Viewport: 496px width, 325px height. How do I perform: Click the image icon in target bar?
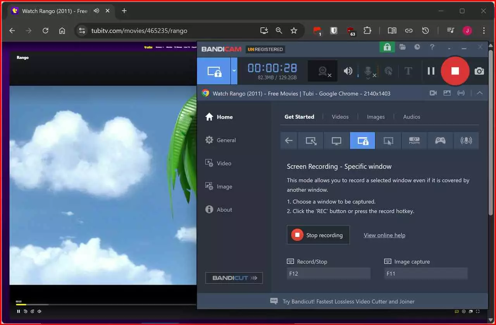point(447,93)
